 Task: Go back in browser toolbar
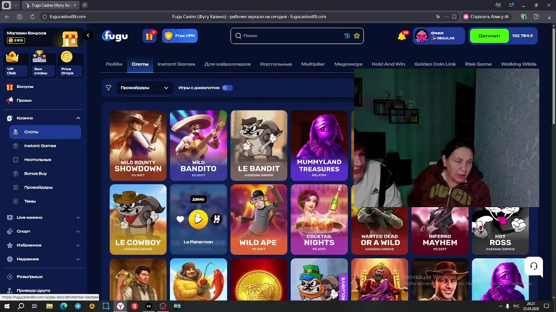pyautogui.click(x=7, y=16)
